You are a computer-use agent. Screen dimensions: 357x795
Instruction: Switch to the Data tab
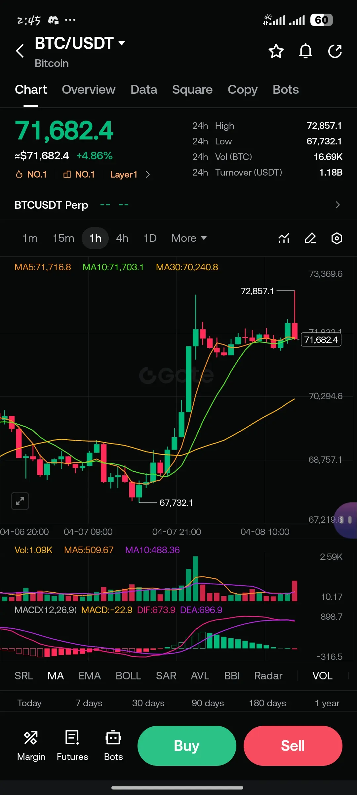pyautogui.click(x=144, y=90)
